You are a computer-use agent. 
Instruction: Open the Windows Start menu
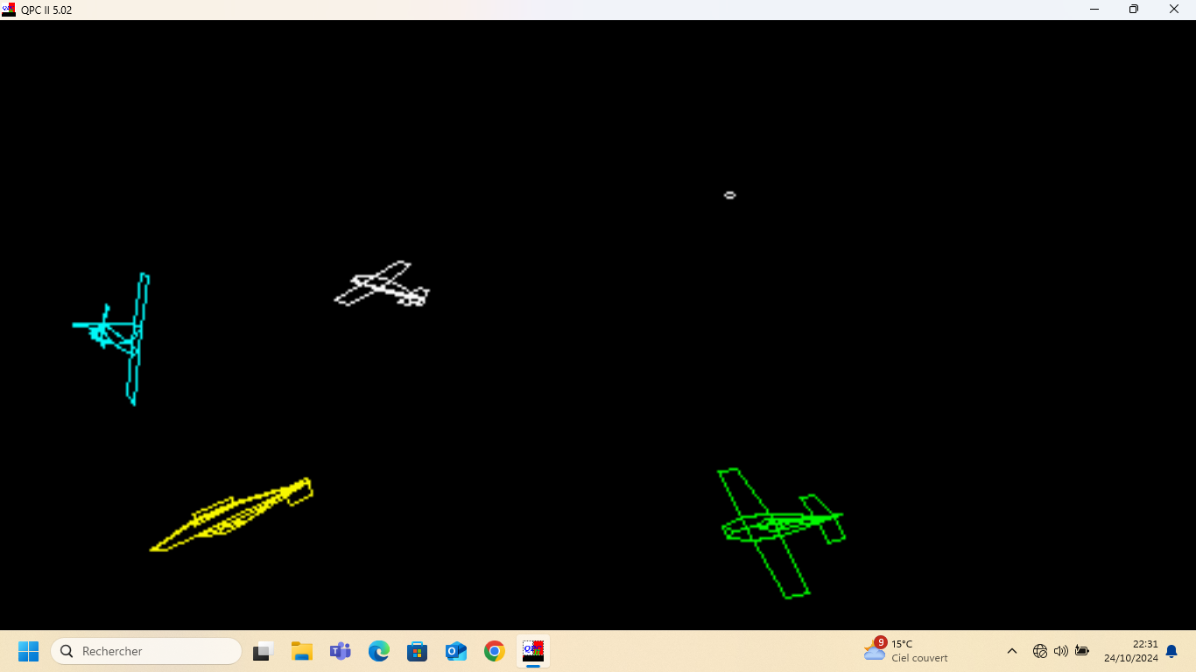click(x=29, y=651)
